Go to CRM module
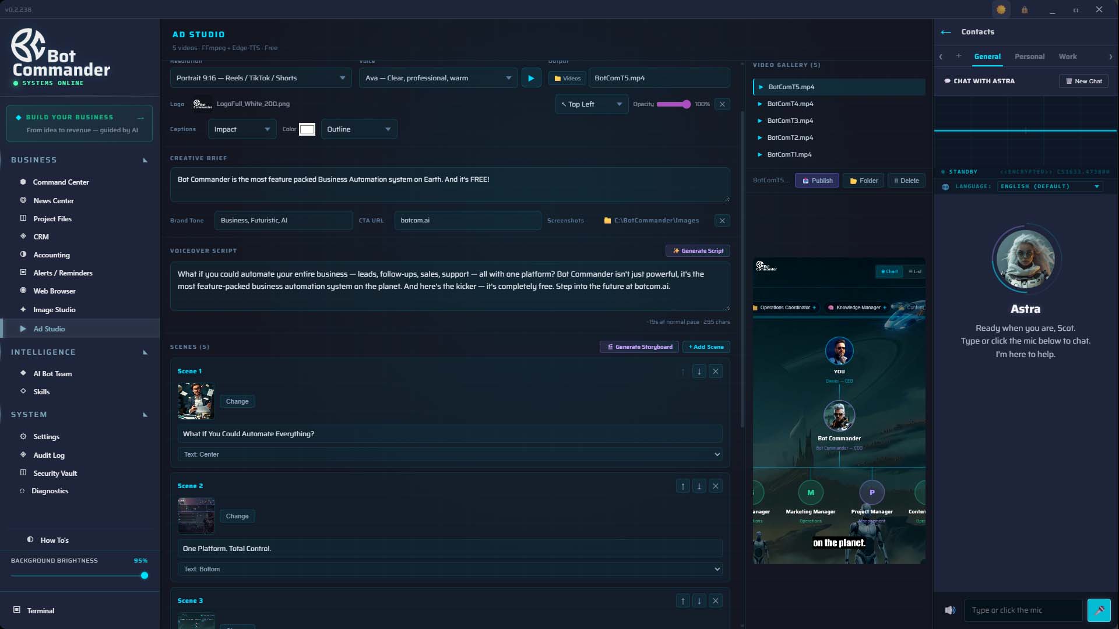This screenshot has width=1119, height=629. 41,237
